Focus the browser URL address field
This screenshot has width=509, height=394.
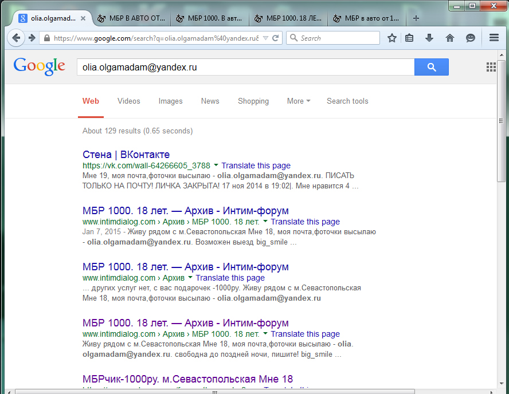coord(156,38)
